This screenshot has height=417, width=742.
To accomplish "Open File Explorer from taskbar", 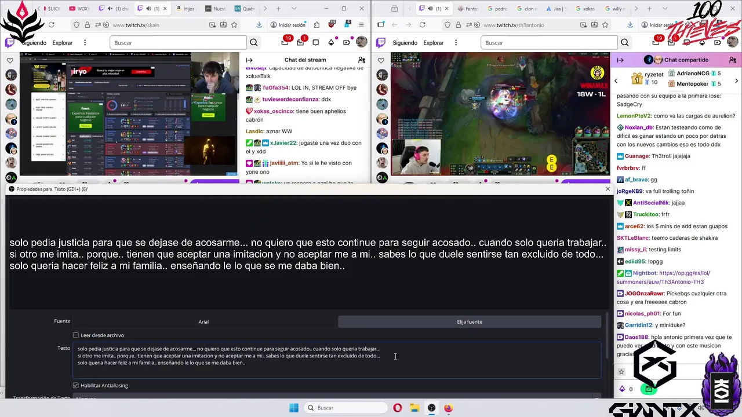I will [414, 408].
